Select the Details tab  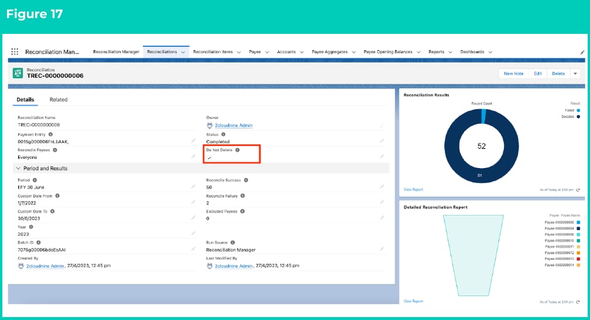[x=25, y=99]
